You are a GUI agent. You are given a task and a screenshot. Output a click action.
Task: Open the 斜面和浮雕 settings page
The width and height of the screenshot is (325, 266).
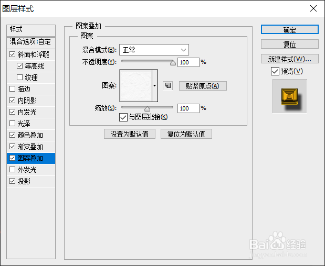tap(33, 54)
